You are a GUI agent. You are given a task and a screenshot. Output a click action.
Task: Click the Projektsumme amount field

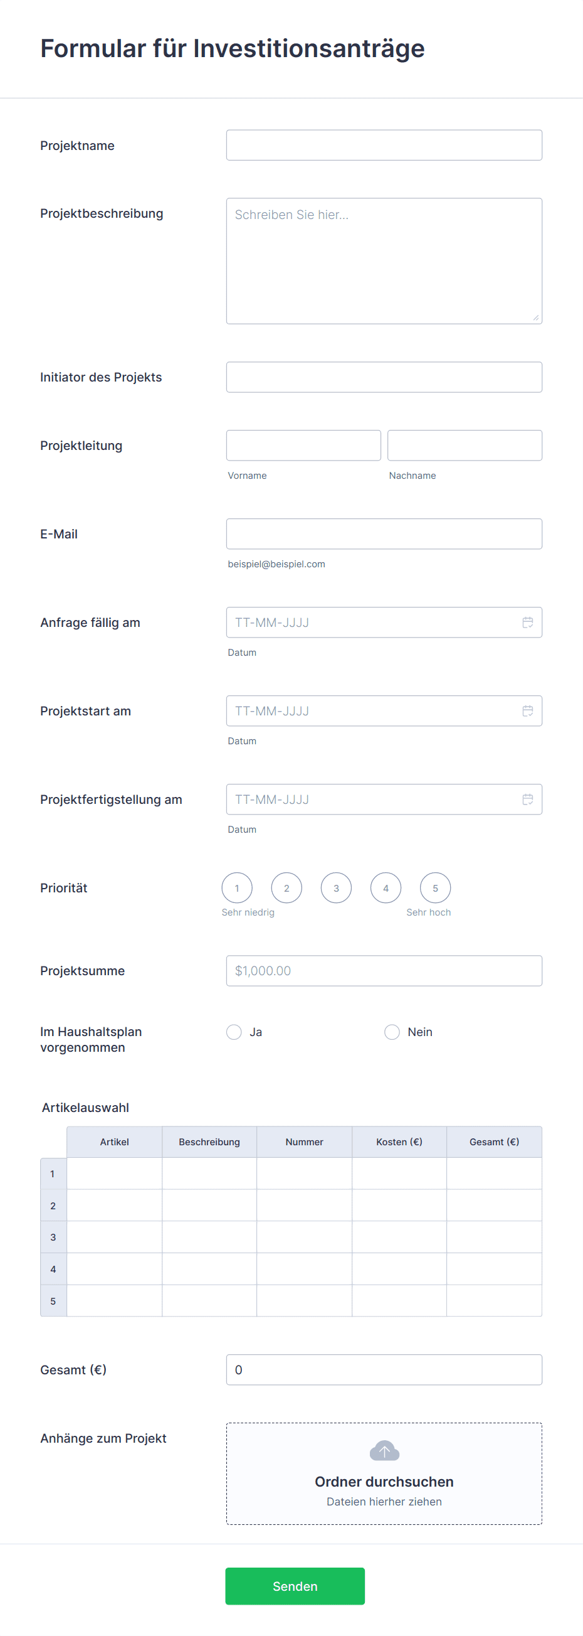[x=384, y=970]
